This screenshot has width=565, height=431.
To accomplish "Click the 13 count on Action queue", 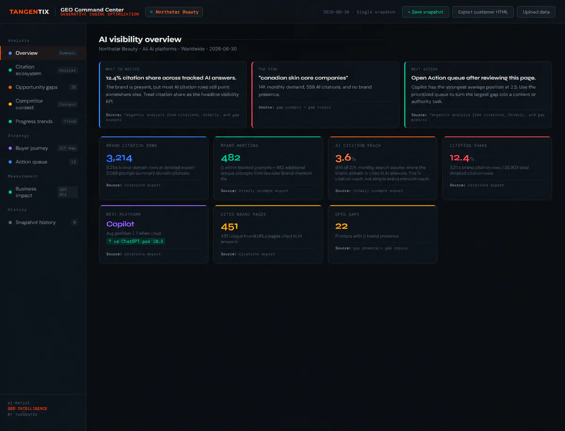I will click(x=73, y=162).
